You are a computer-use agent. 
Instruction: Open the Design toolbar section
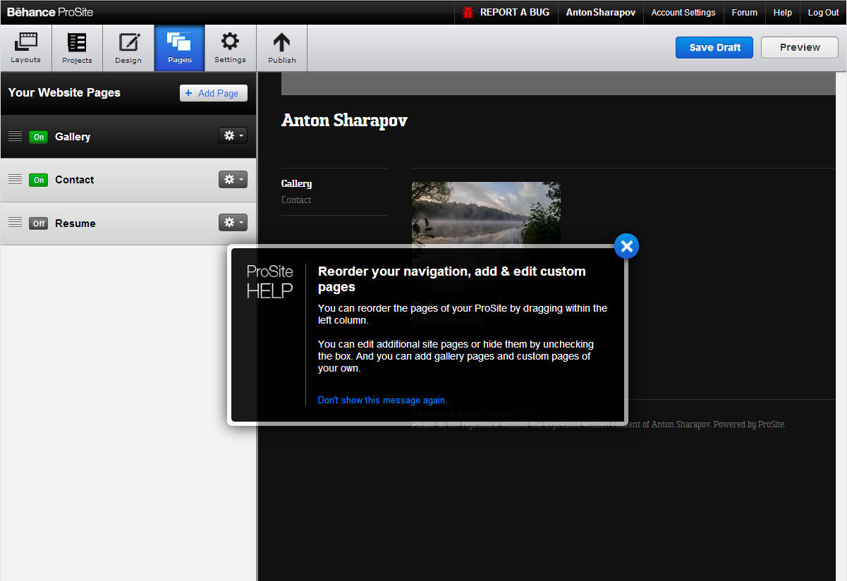[x=128, y=48]
